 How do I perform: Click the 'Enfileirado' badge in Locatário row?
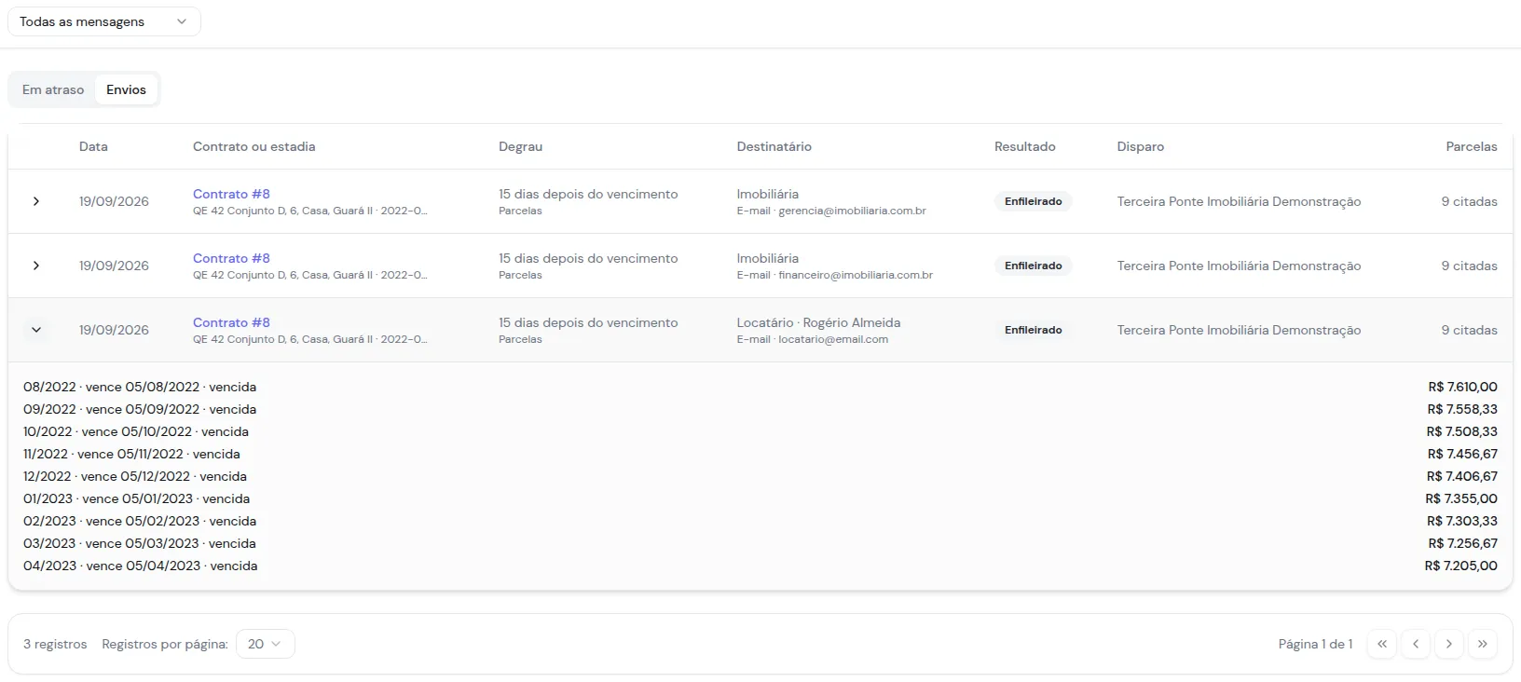click(1033, 330)
